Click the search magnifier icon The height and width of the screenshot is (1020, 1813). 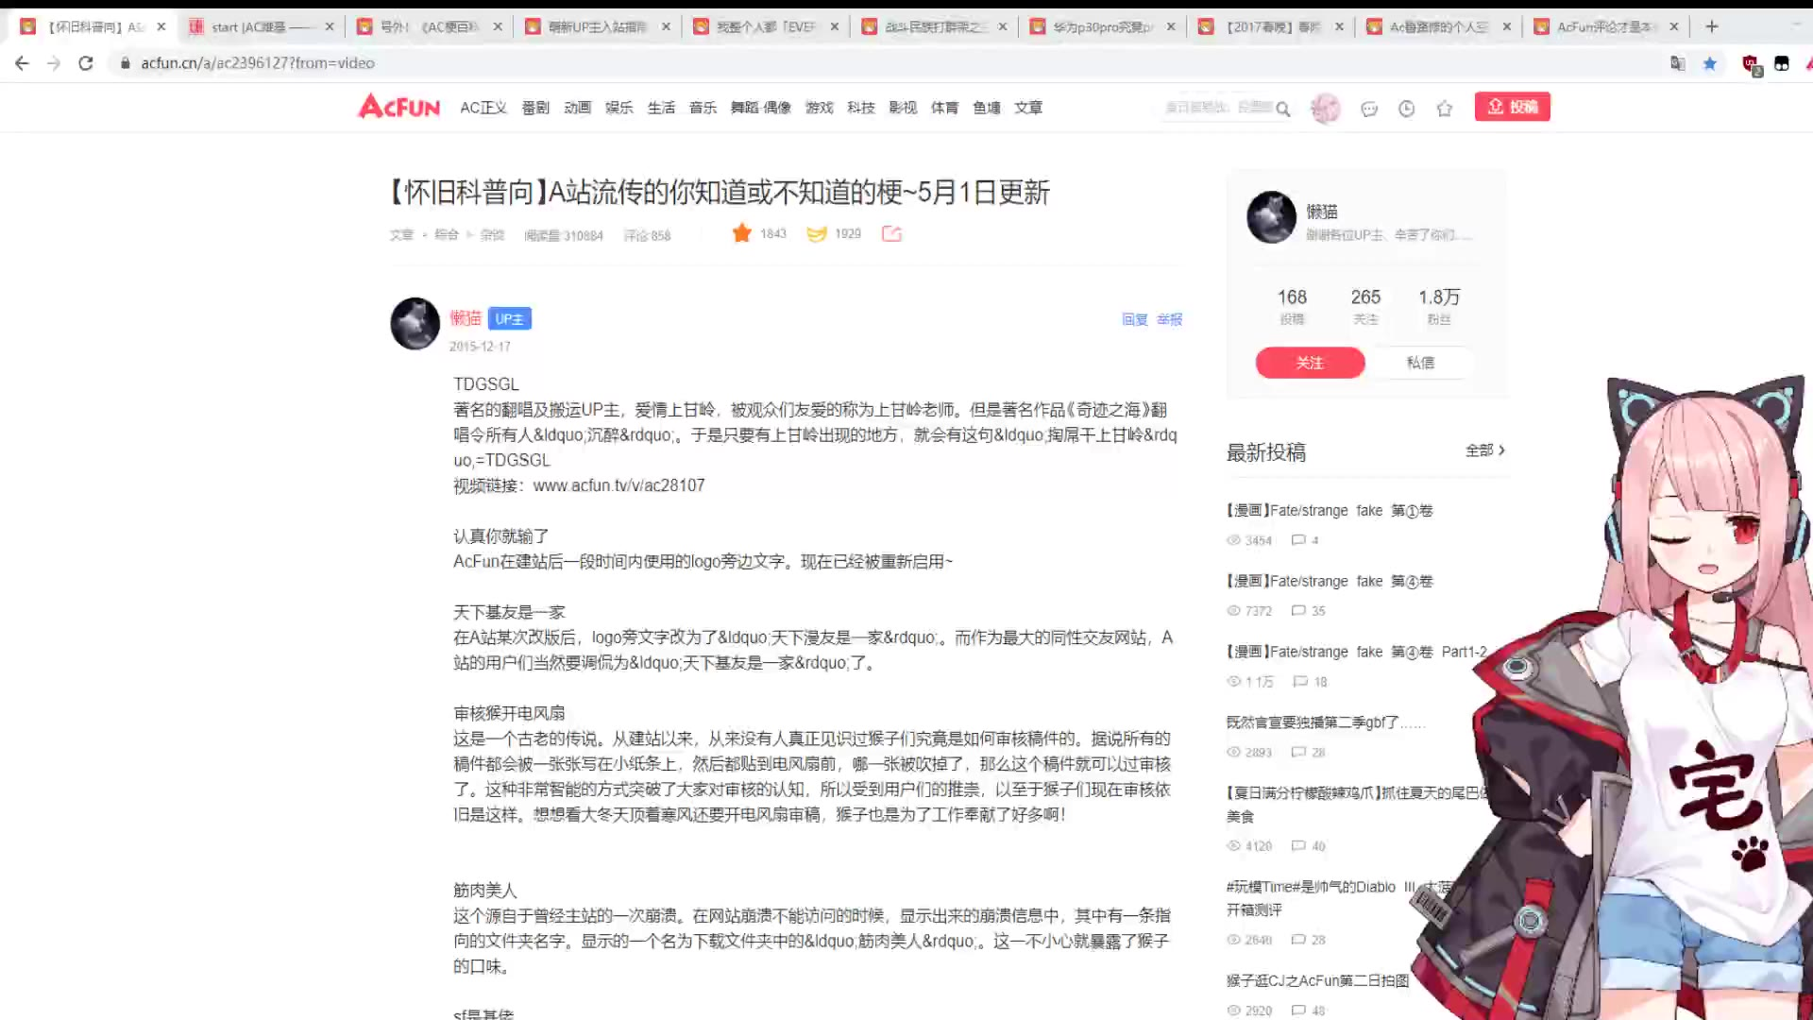click(1283, 109)
